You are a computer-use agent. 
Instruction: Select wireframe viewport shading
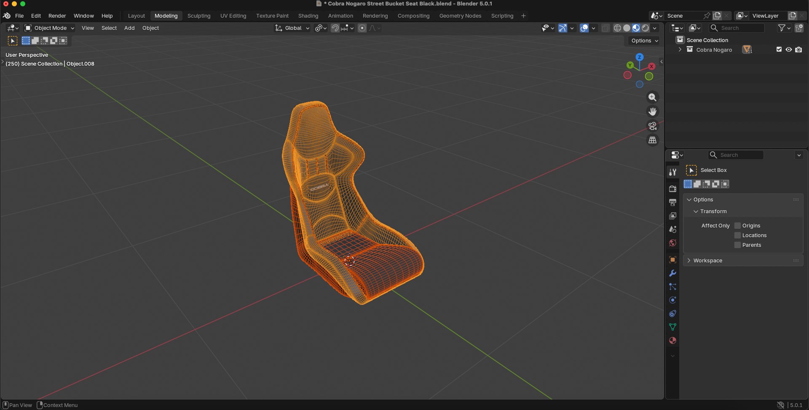(617, 28)
